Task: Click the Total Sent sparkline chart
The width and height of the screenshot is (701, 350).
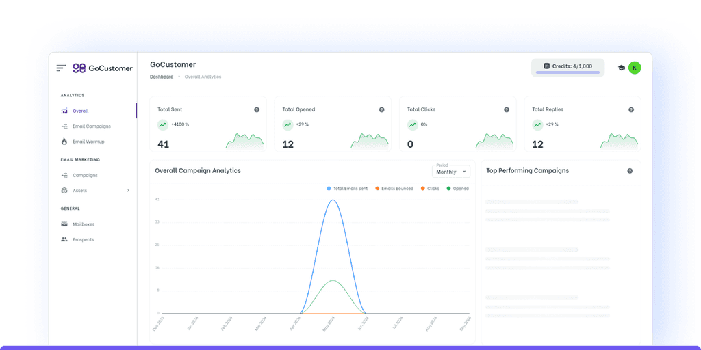Action: 244,141
